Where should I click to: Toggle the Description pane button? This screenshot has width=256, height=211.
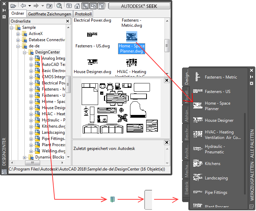coord(101,6)
